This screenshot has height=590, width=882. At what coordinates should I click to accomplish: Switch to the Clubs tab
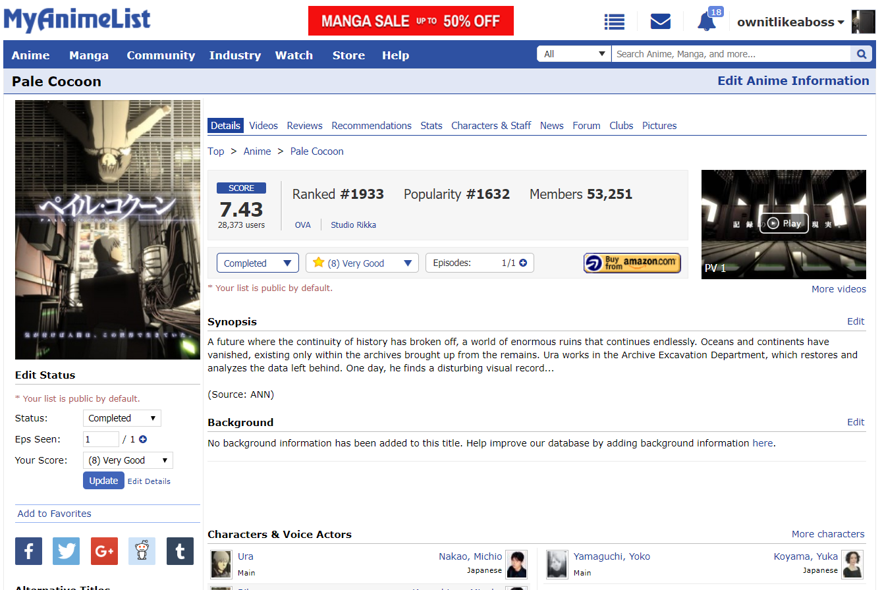pos(621,125)
